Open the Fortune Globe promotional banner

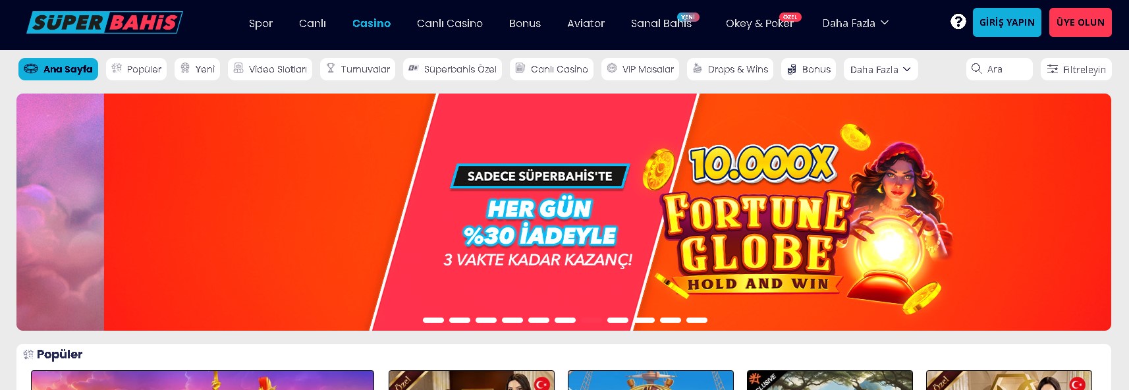click(564, 212)
